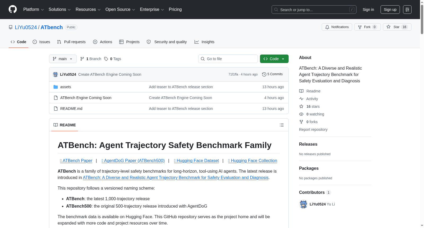View the 0 Tags list
This screenshot has width=424, height=228.
point(113,59)
